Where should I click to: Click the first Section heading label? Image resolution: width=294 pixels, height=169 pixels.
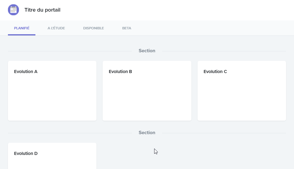(x=147, y=51)
